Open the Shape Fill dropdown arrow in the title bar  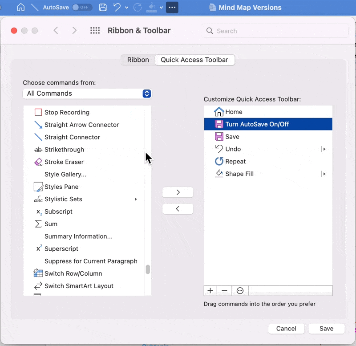tap(161, 8)
